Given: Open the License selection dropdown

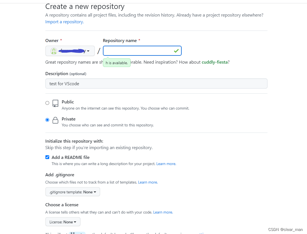Looking at the screenshot, I should [63, 221].
